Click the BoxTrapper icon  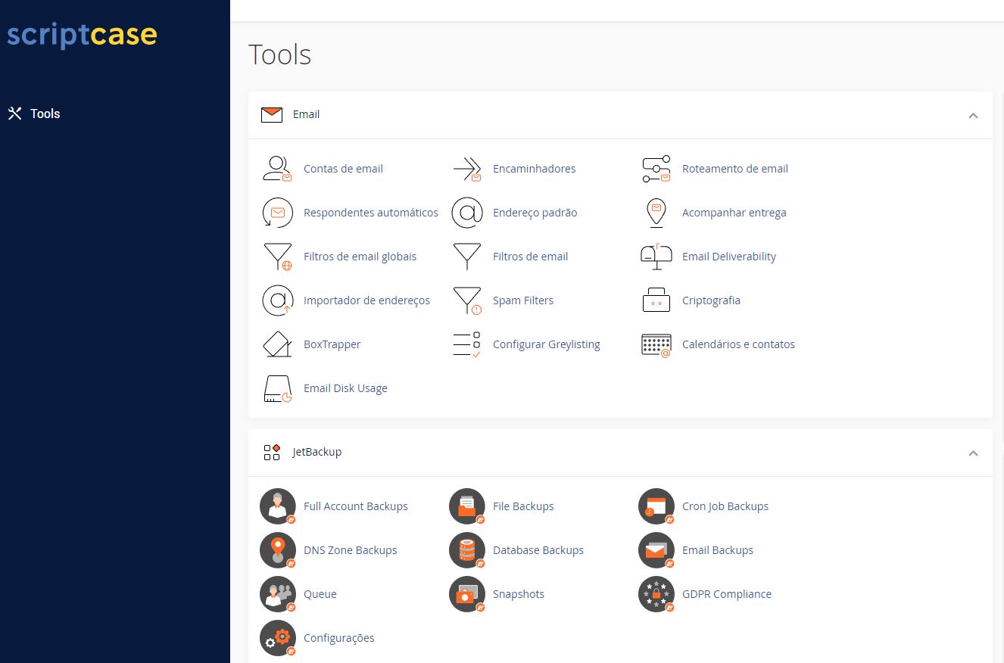tap(277, 344)
